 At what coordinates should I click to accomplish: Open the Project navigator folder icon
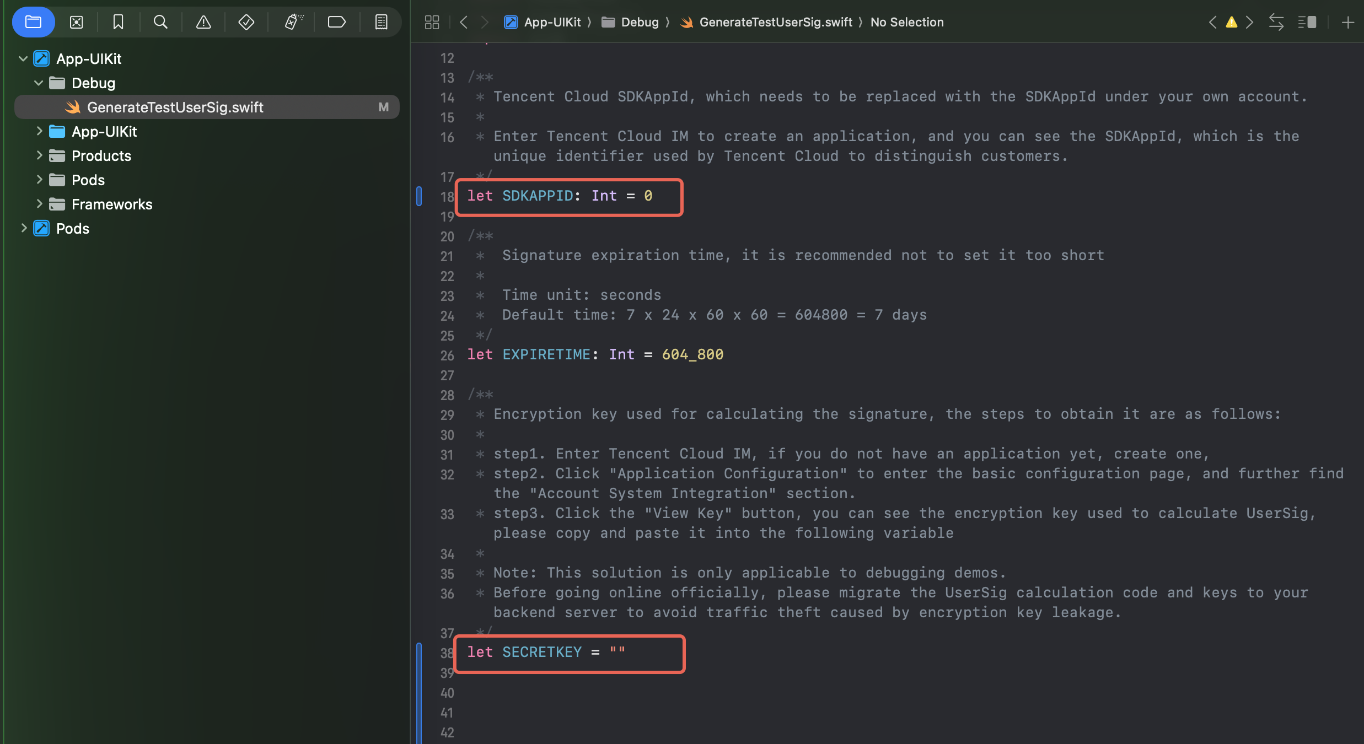(33, 22)
